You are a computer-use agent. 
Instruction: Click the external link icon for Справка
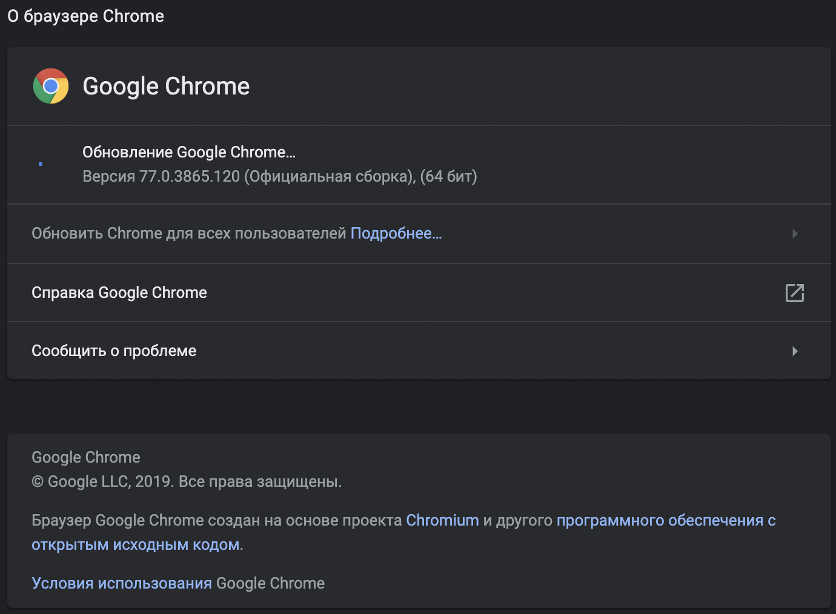tap(794, 292)
